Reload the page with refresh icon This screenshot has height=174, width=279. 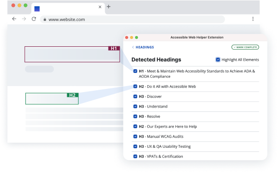click(34, 19)
